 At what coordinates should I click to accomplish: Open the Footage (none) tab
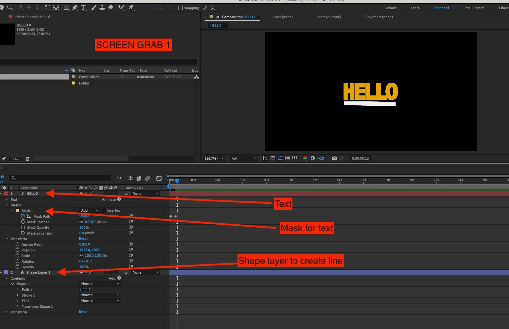click(328, 17)
